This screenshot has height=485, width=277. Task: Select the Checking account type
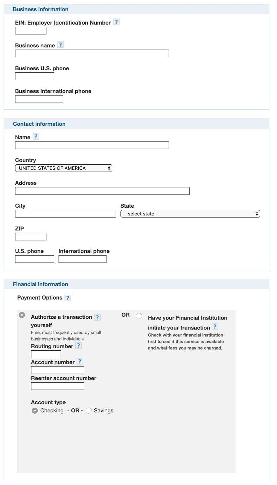click(x=35, y=410)
